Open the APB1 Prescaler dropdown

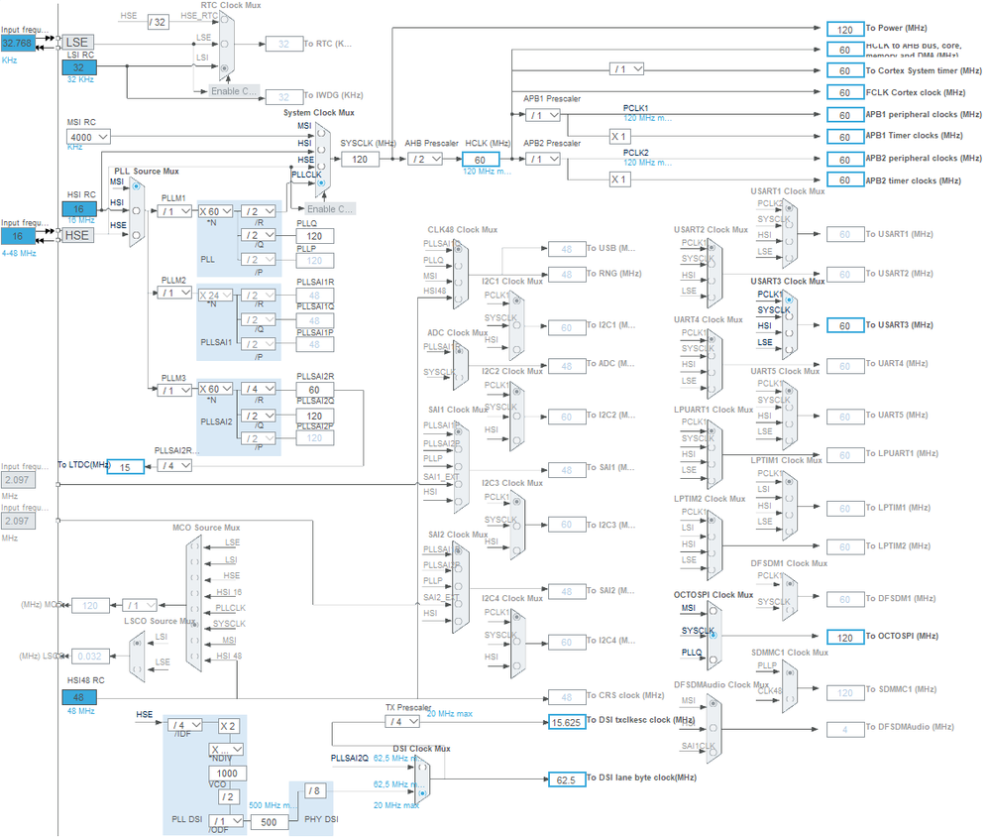(x=543, y=115)
